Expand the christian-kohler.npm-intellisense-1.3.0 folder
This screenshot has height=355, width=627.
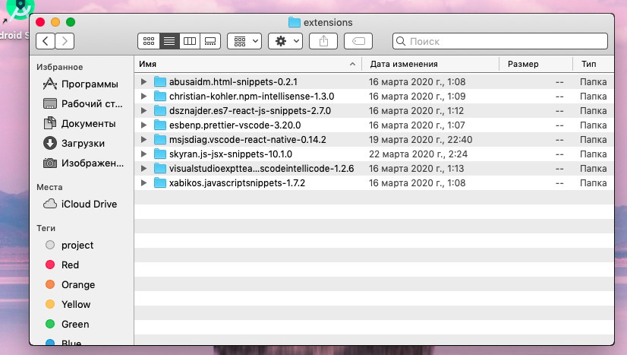click(143, 96)
